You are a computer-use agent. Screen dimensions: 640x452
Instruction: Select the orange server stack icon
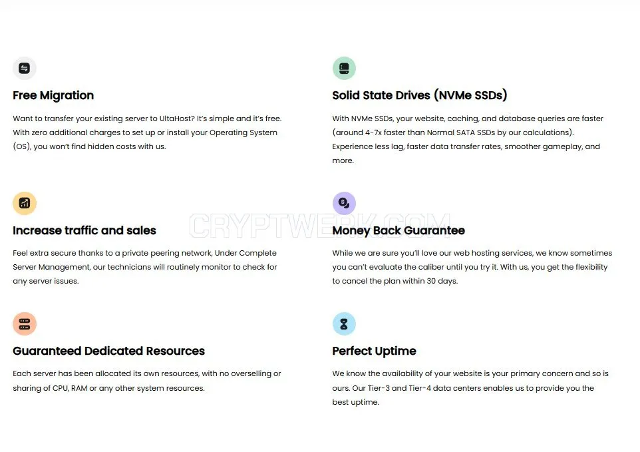(x=25, y=324)
